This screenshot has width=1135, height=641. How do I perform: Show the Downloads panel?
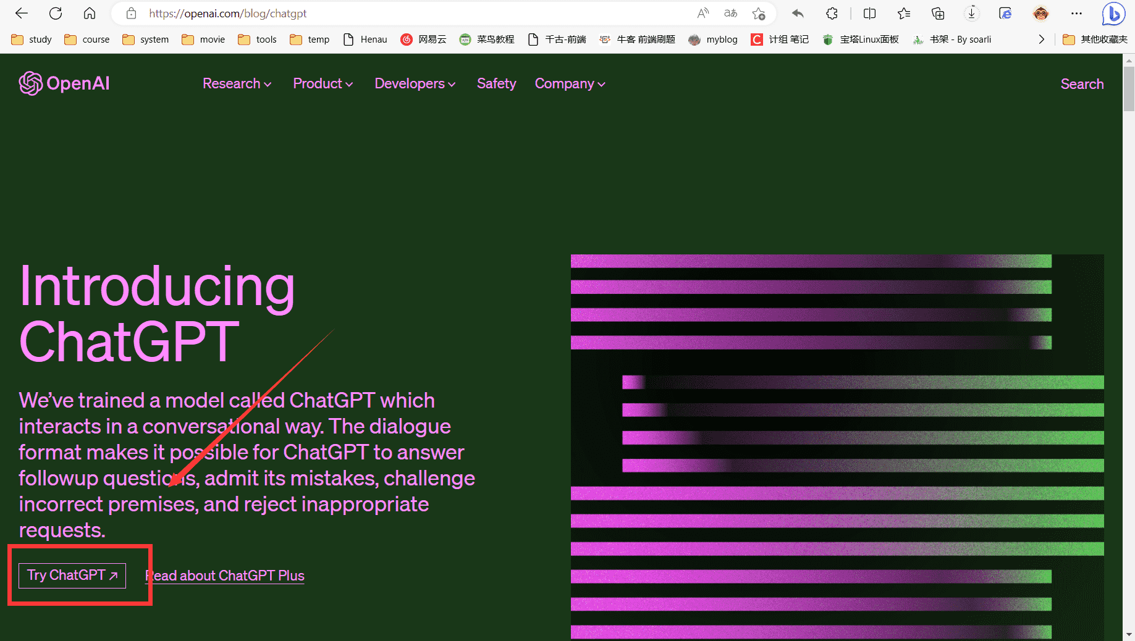pos(972,13)
